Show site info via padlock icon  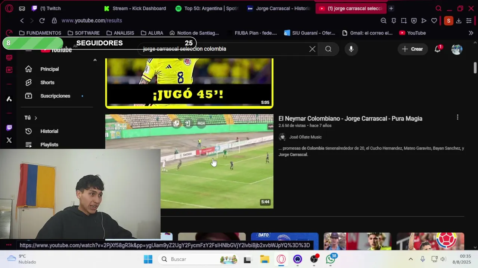coord(54,20)
